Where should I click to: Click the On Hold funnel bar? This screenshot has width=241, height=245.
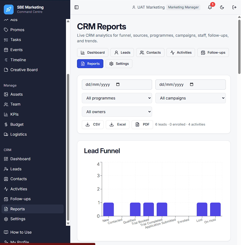click(215, 209)
